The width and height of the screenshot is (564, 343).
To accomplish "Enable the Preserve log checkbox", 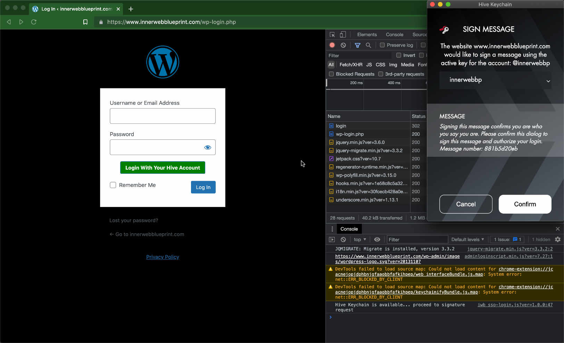I will coord(382,45).
